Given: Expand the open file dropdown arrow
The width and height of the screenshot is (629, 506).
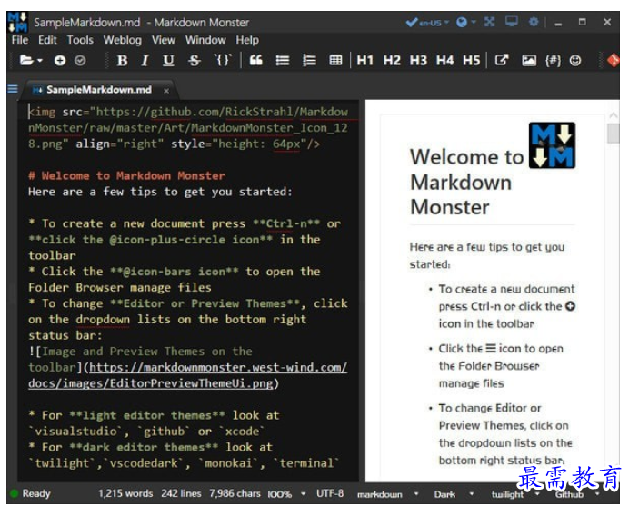Looking at the screenshot, I should pyautogui.click(x=40, y=61).
